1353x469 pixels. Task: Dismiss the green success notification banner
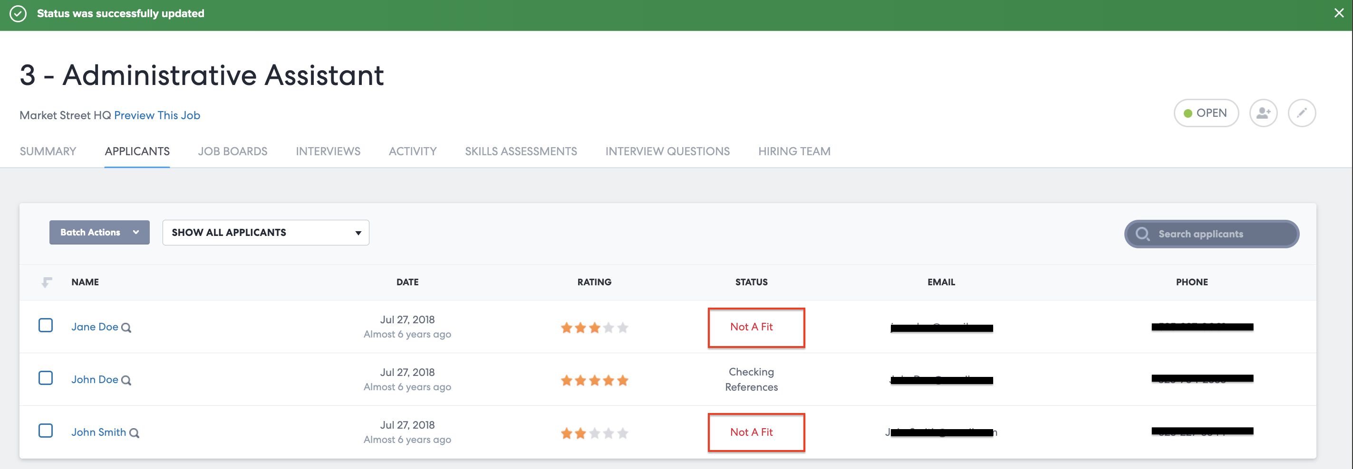[1338, 14]
